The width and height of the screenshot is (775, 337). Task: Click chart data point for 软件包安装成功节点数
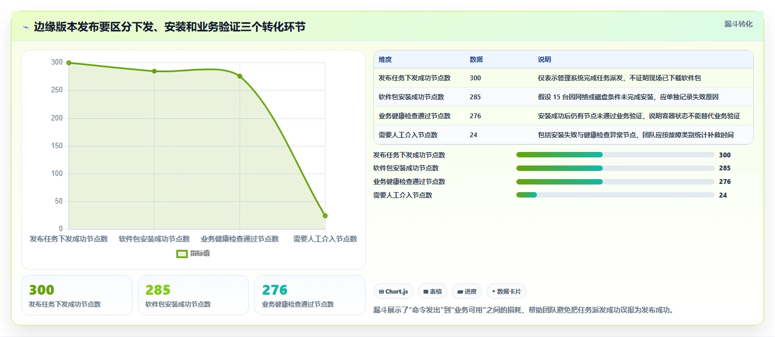(154, 71)
